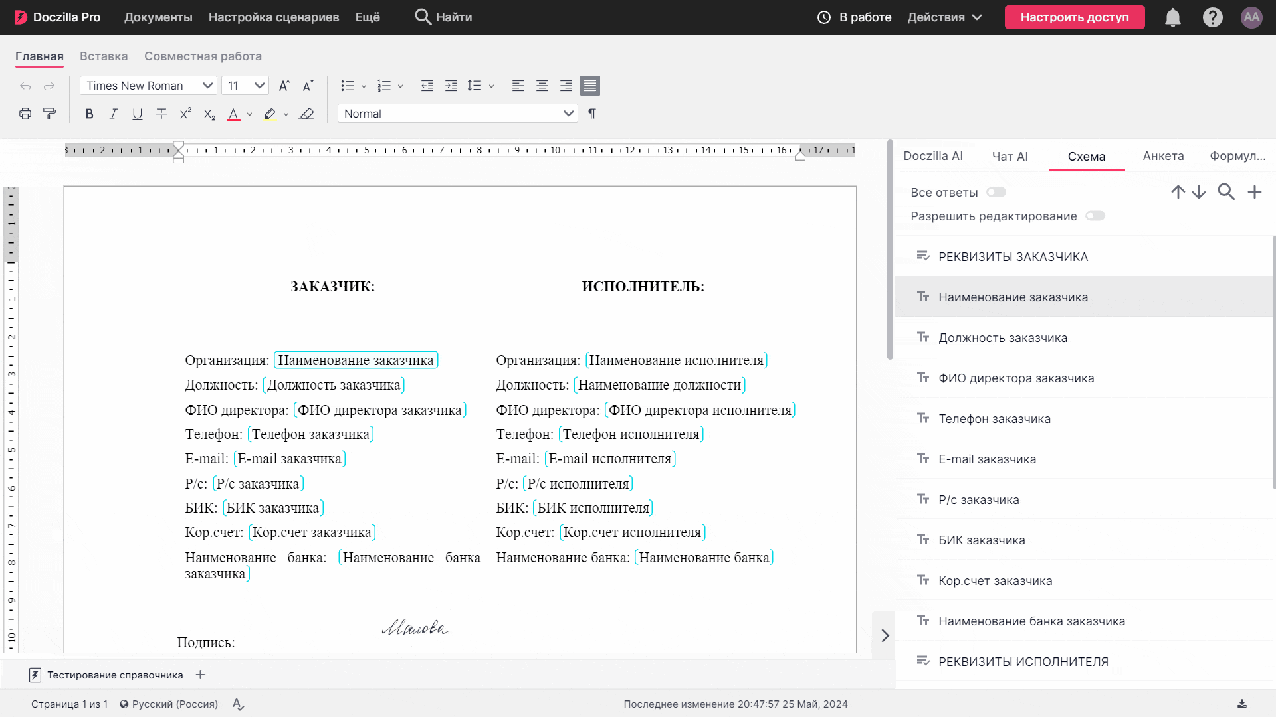Search within the schema panel

(1226, 192)
